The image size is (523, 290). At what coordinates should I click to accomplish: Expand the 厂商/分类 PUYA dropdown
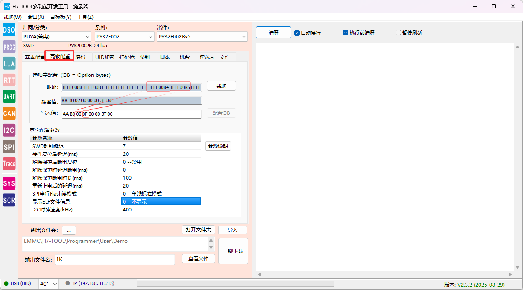click(57, 37)
